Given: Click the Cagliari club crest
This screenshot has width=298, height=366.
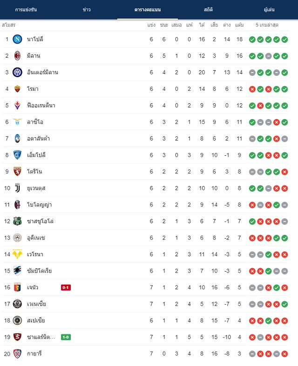Looking at the screenshot, I should click(17, 353).
